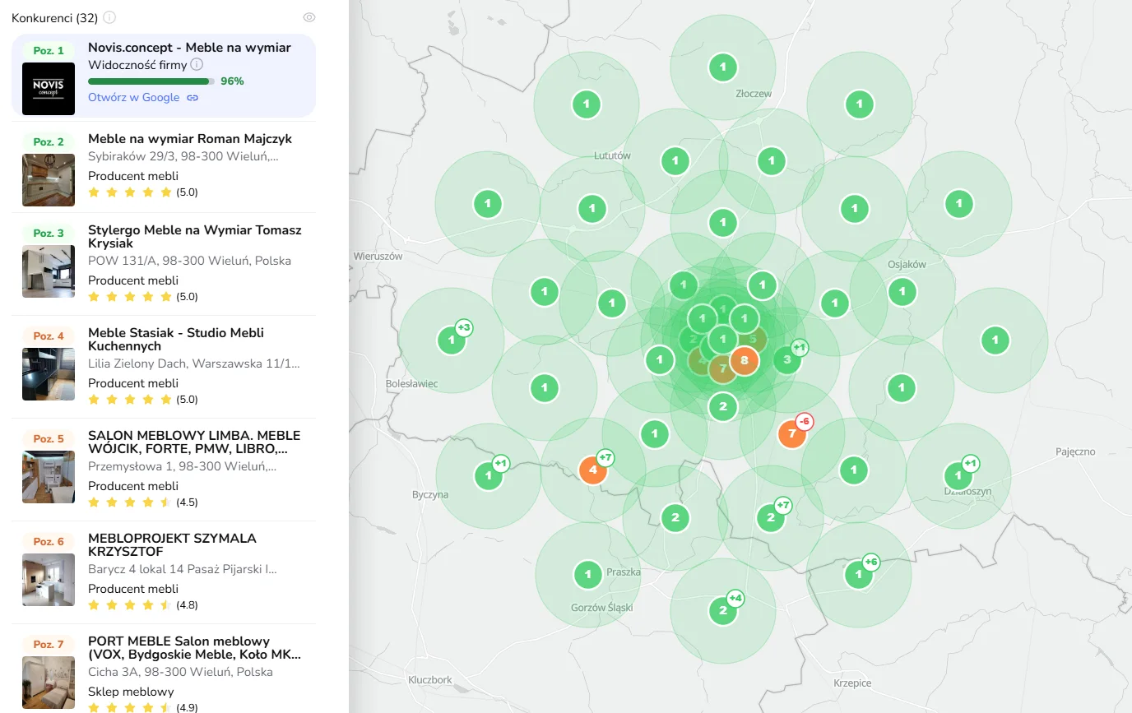Click the chain link icon after Otwórz w Google
The image size is (1132, 713).
[x=193, y=98]
